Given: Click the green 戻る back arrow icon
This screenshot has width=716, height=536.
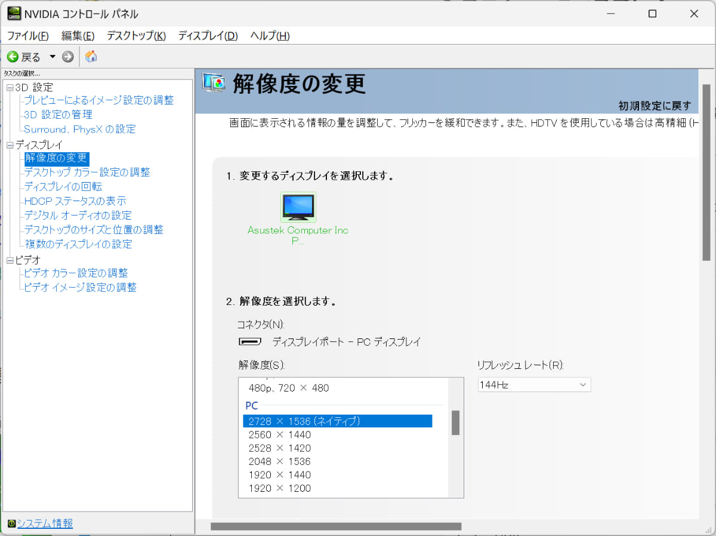Looking at the screenshot, I should 14,57.
